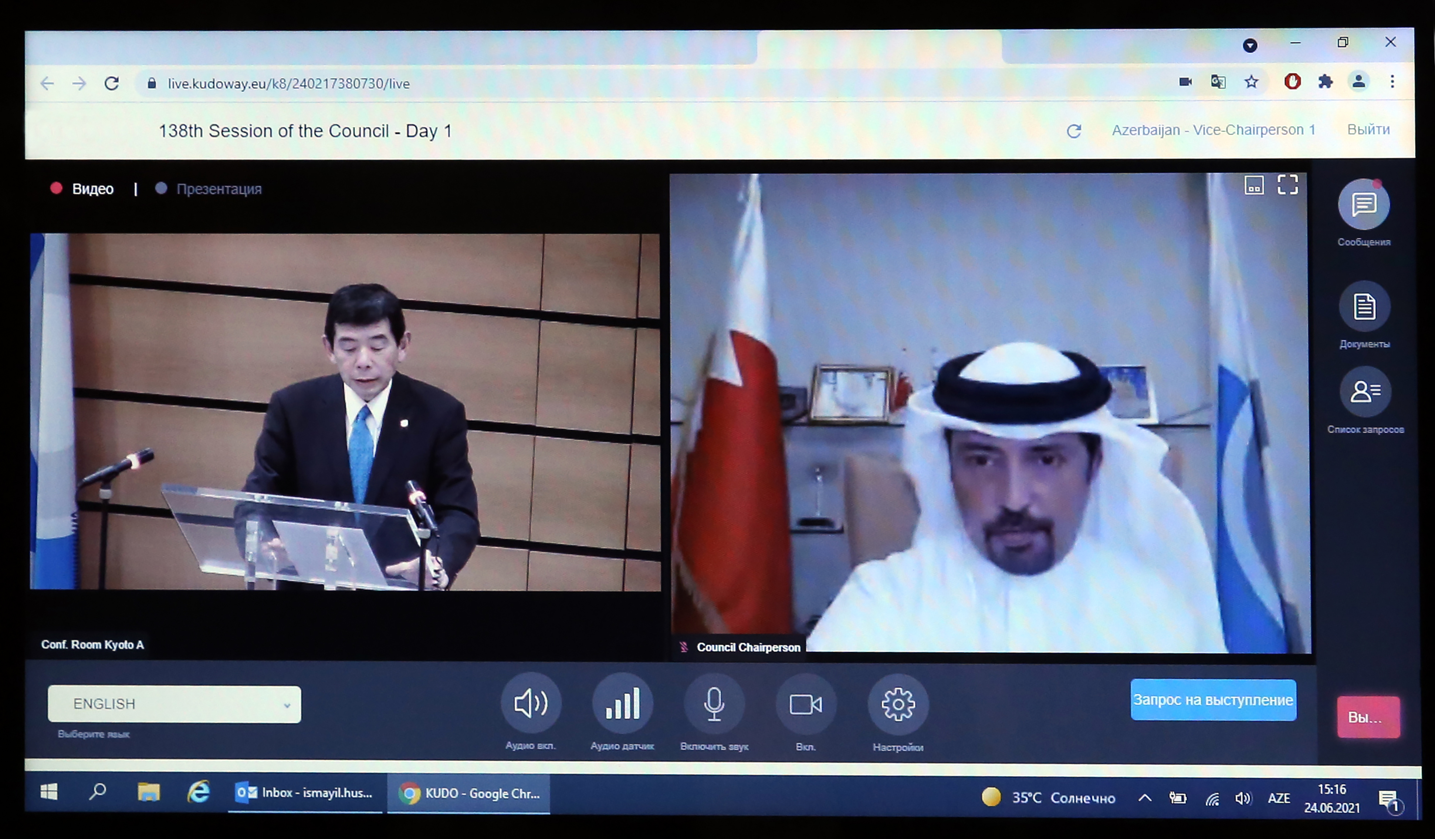Image resolution: width=1435 pixels, height=839 pixels.
Task: Open the Список запросов request list
Action: point(1365,391)
